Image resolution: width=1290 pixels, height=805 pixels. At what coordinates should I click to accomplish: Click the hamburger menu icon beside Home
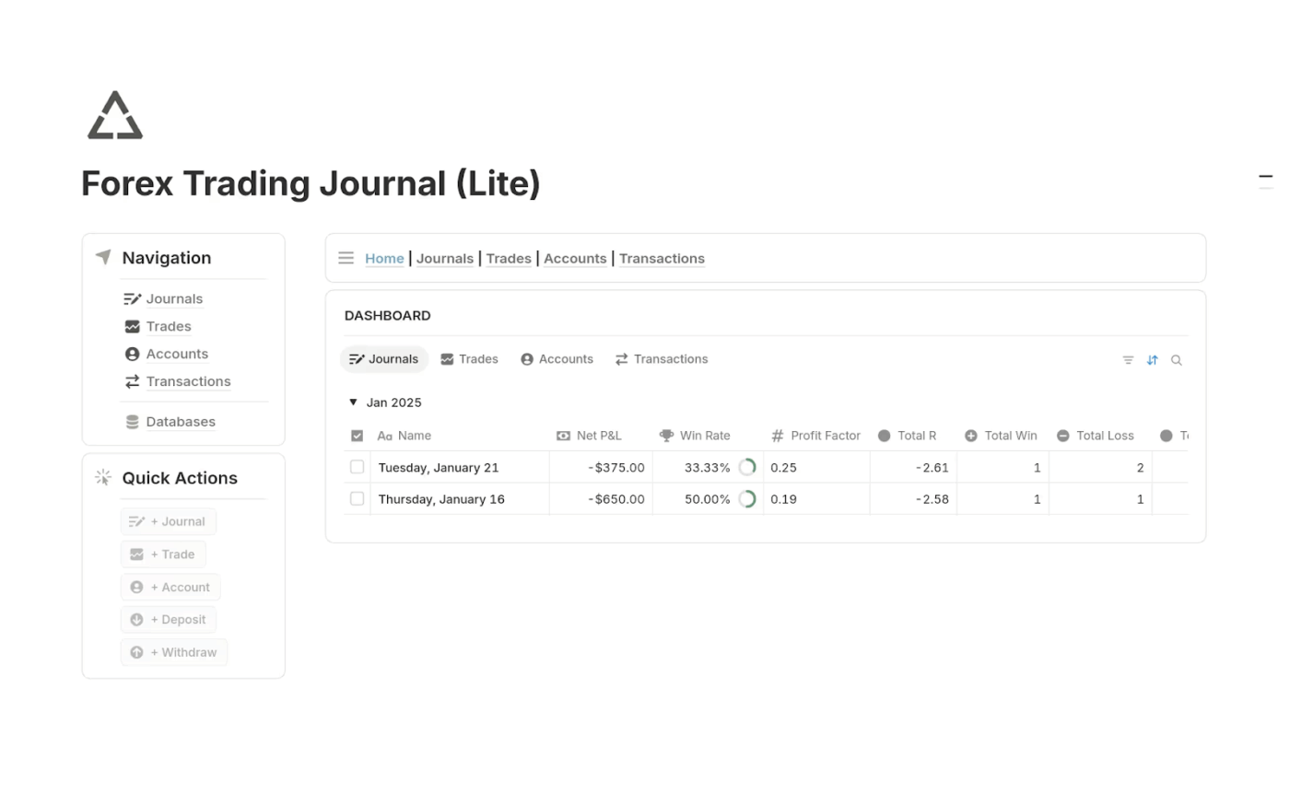pos(346,259)
